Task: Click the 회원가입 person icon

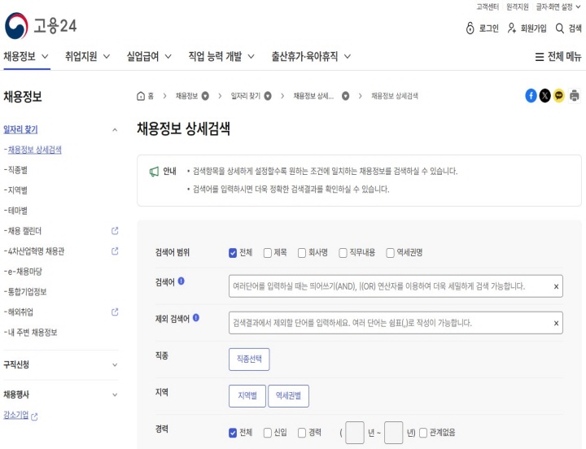Action: click(x=512, y=28)
